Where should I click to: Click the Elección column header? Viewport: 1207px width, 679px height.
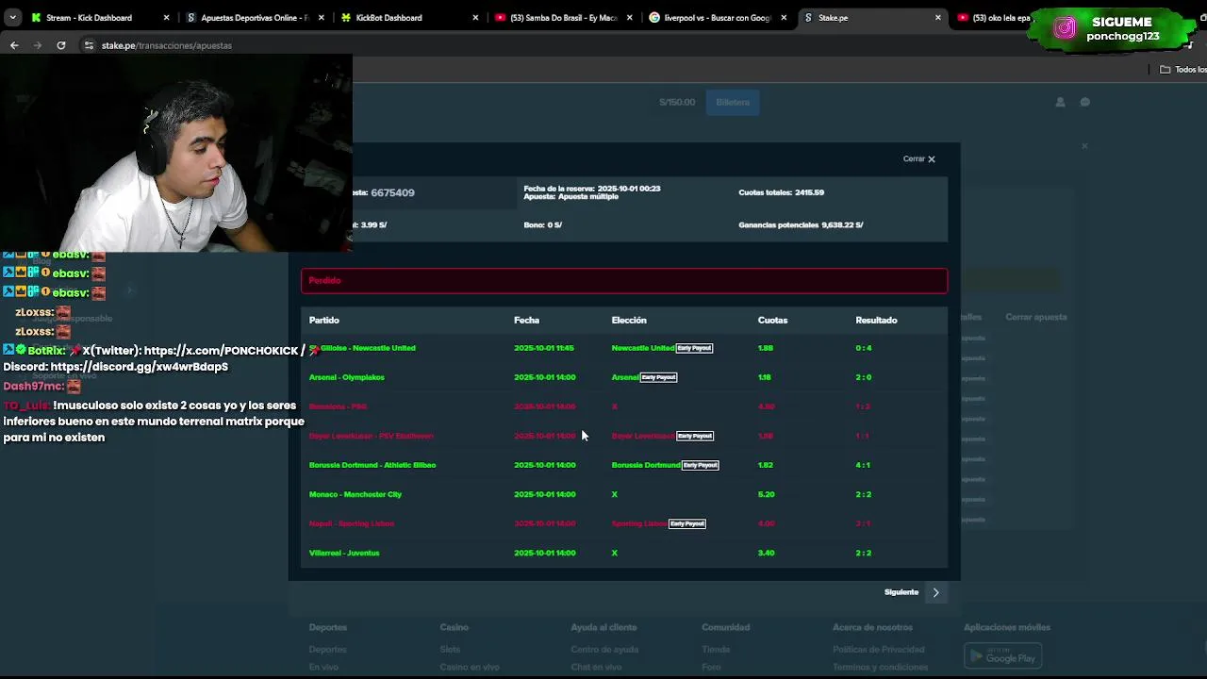[x=629, y=321]
